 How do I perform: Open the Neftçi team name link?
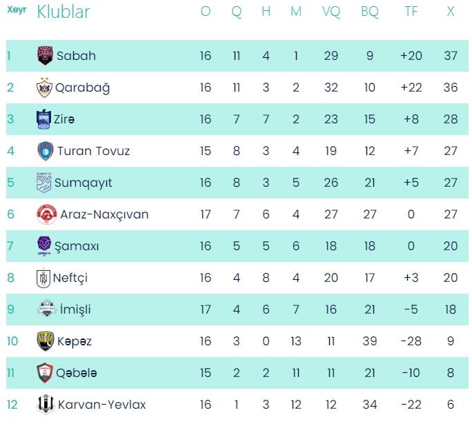70,278
